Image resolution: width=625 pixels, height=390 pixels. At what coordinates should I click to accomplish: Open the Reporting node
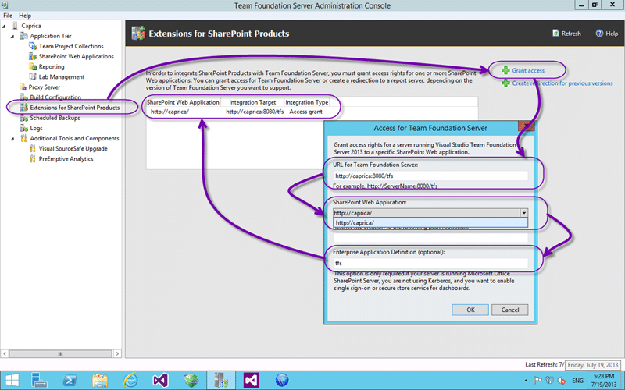[52, 67]
